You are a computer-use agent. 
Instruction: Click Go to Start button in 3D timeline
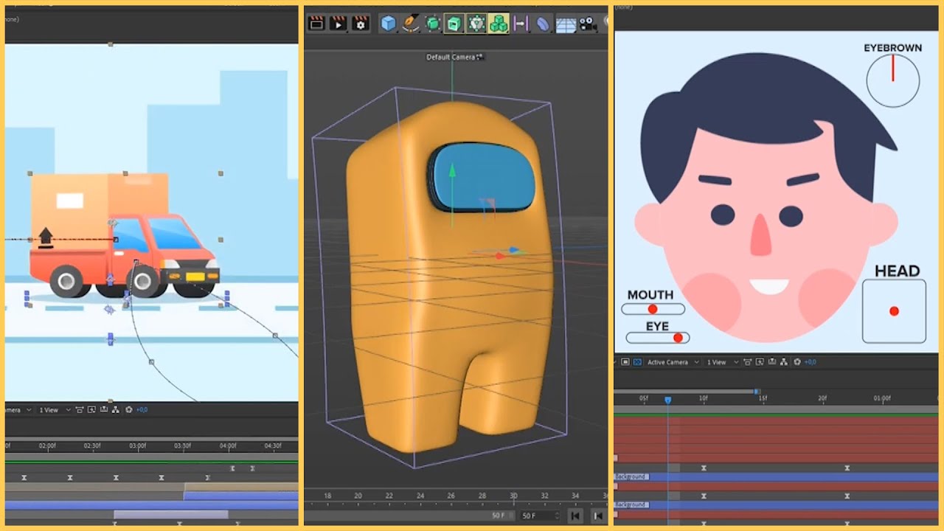click(x=575, y=516)
